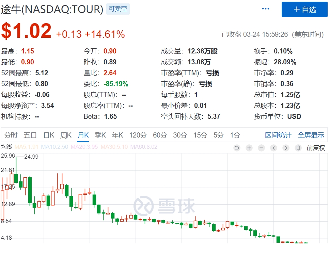
Task: Click the 市销率 value 0.36
Action: point(287,84)
